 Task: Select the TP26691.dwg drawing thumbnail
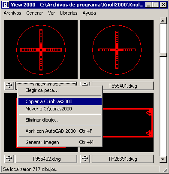128,123
